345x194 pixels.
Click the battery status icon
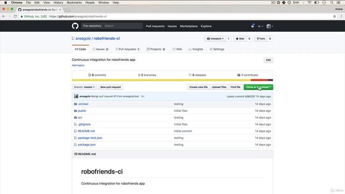(x=316, y=3)
